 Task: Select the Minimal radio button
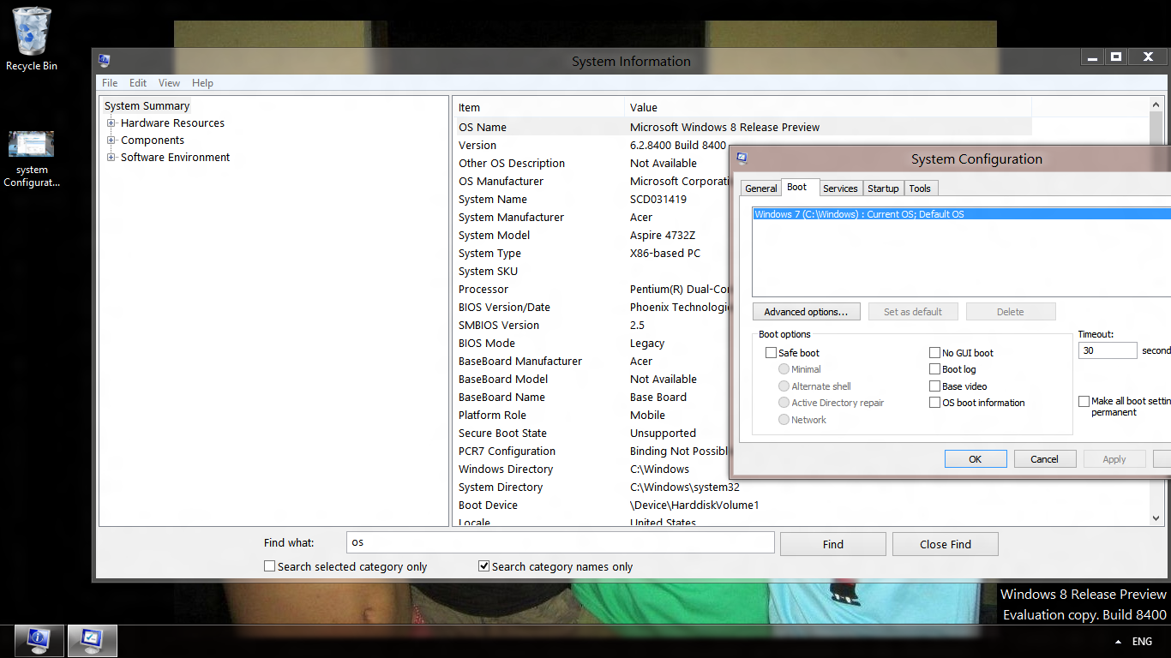click(784, 369)
